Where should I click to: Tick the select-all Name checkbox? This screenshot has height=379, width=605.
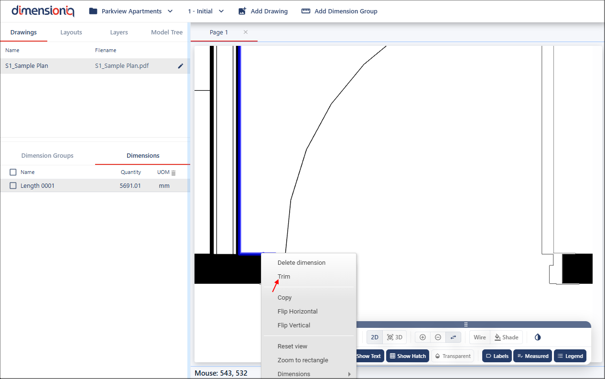(x=13, y=172)
